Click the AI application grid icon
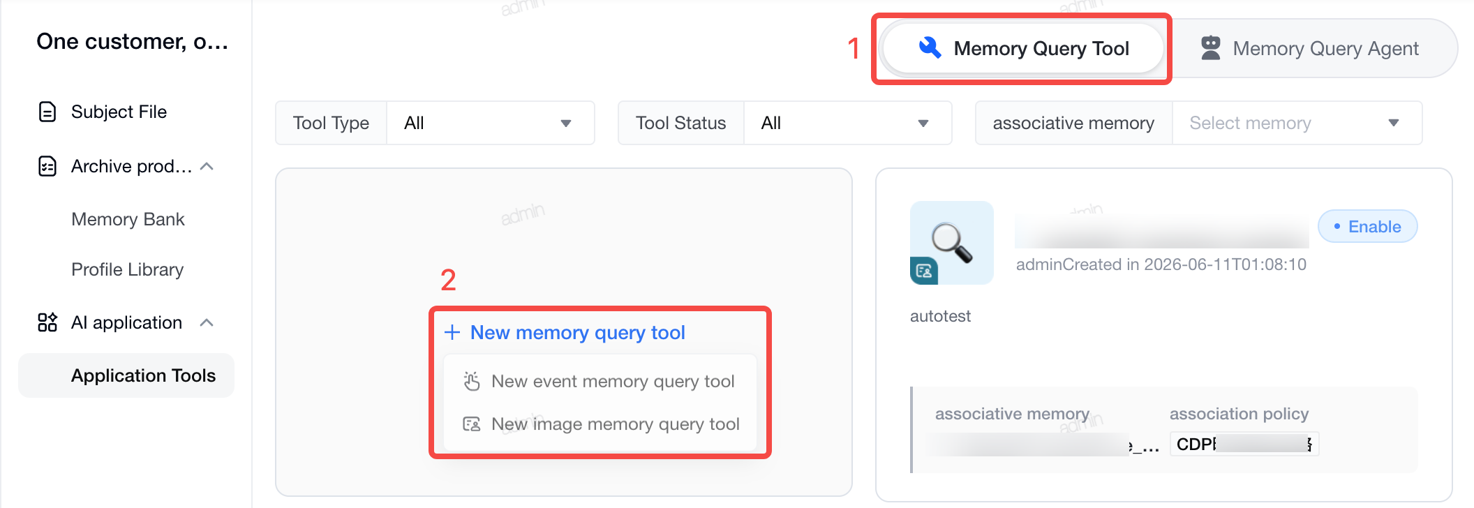 [47, 322]
